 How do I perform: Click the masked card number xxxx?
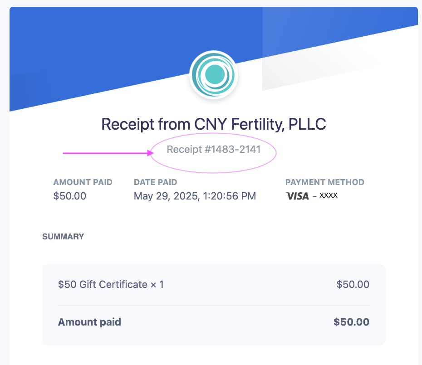(x=329, y=195)
